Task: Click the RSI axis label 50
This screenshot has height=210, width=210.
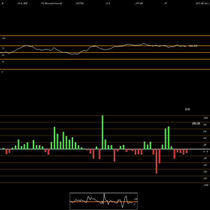Action: pos(3,55)
